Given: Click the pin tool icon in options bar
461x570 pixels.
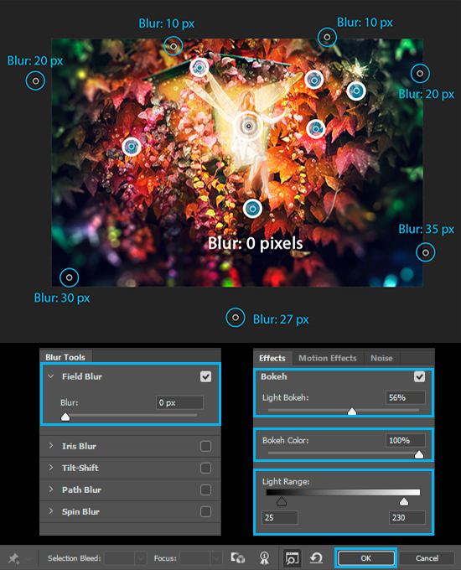Looking at the screenshot, I should [x=13, y=558].
